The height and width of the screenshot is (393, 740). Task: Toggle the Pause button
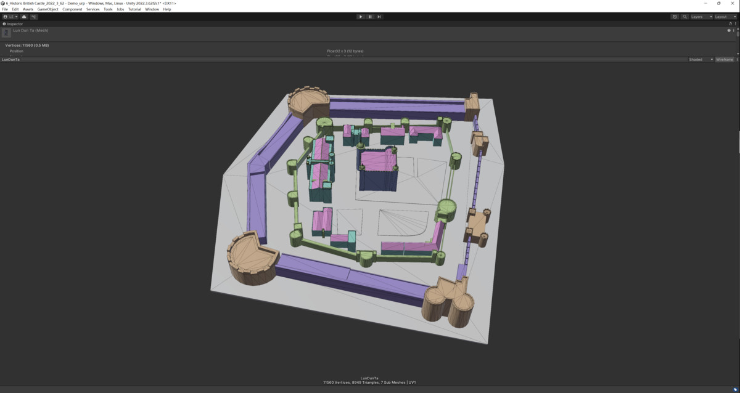(370, 17)
